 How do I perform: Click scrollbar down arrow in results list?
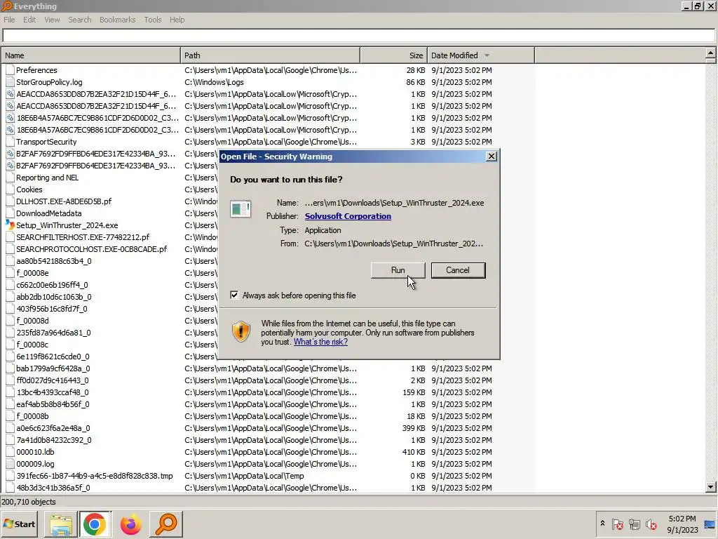(711, 487)
